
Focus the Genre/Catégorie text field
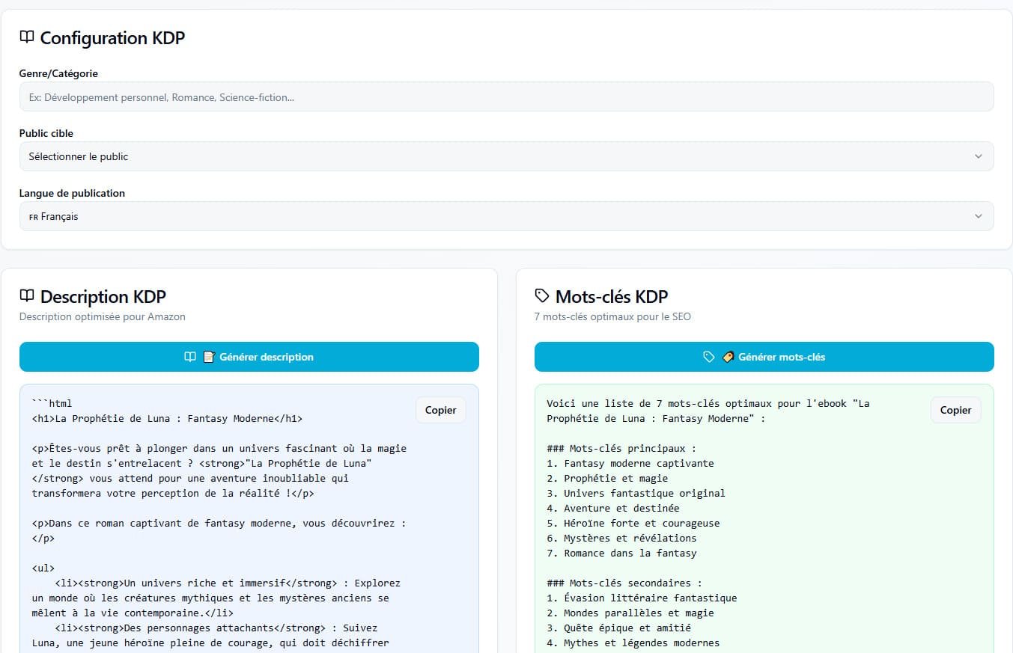pos(506,96)
